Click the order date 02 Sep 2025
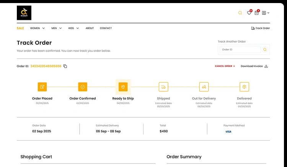 pos(42,131)
